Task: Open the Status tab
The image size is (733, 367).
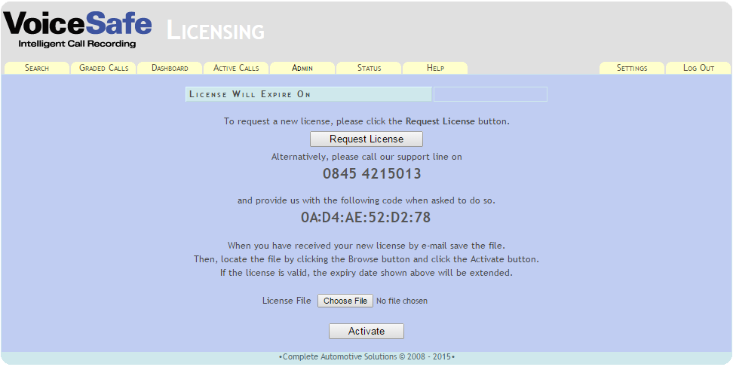Action: pyautogui.click(x=369, y=68)
